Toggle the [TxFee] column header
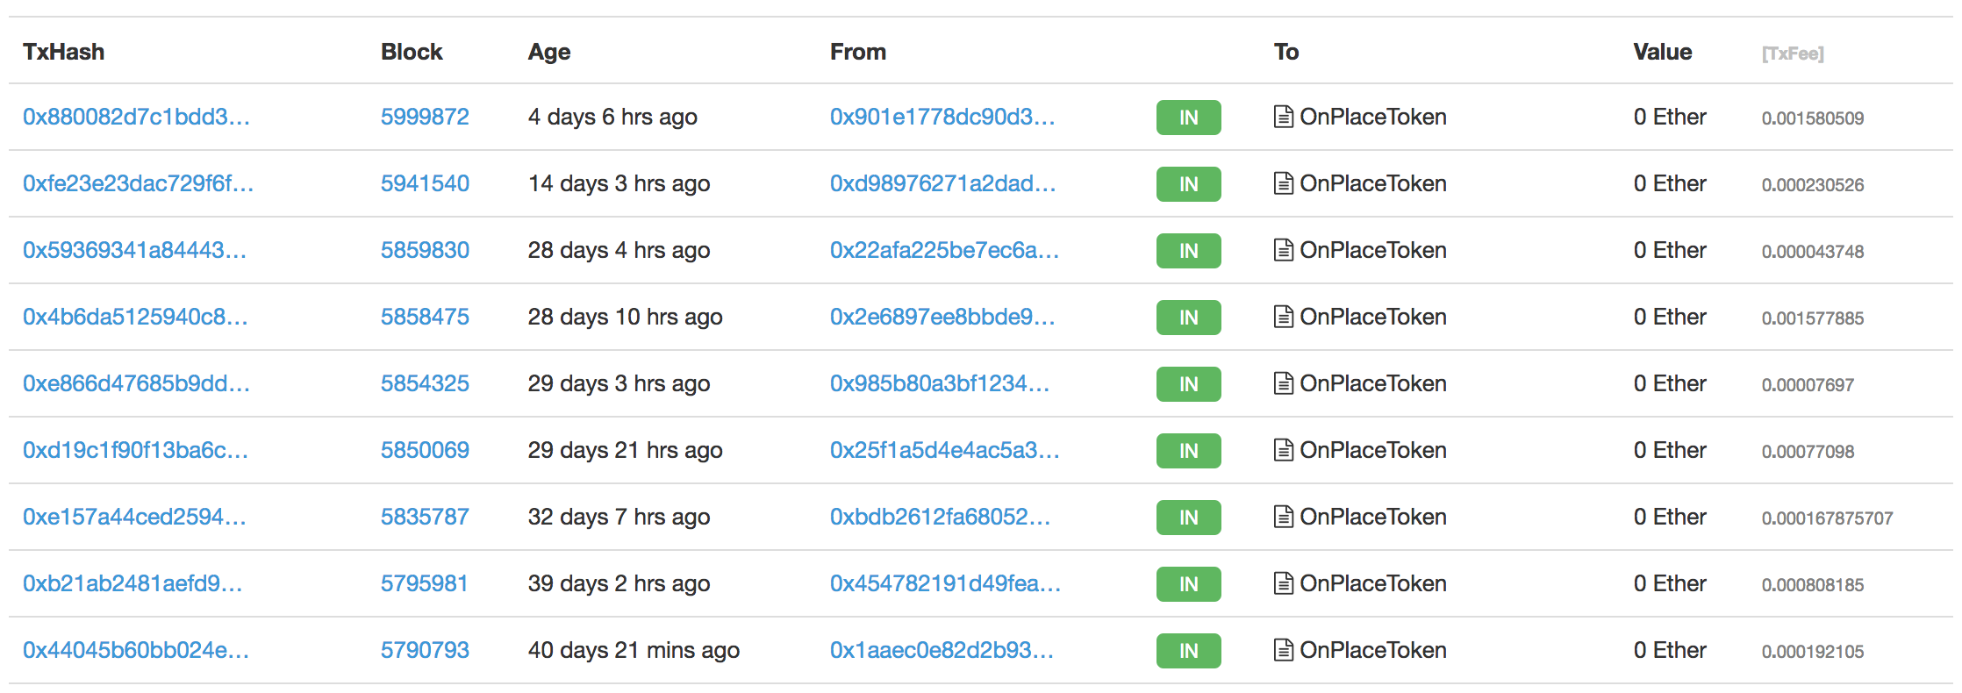Viewport: 1962px width, 693px height. (1793, 54)
